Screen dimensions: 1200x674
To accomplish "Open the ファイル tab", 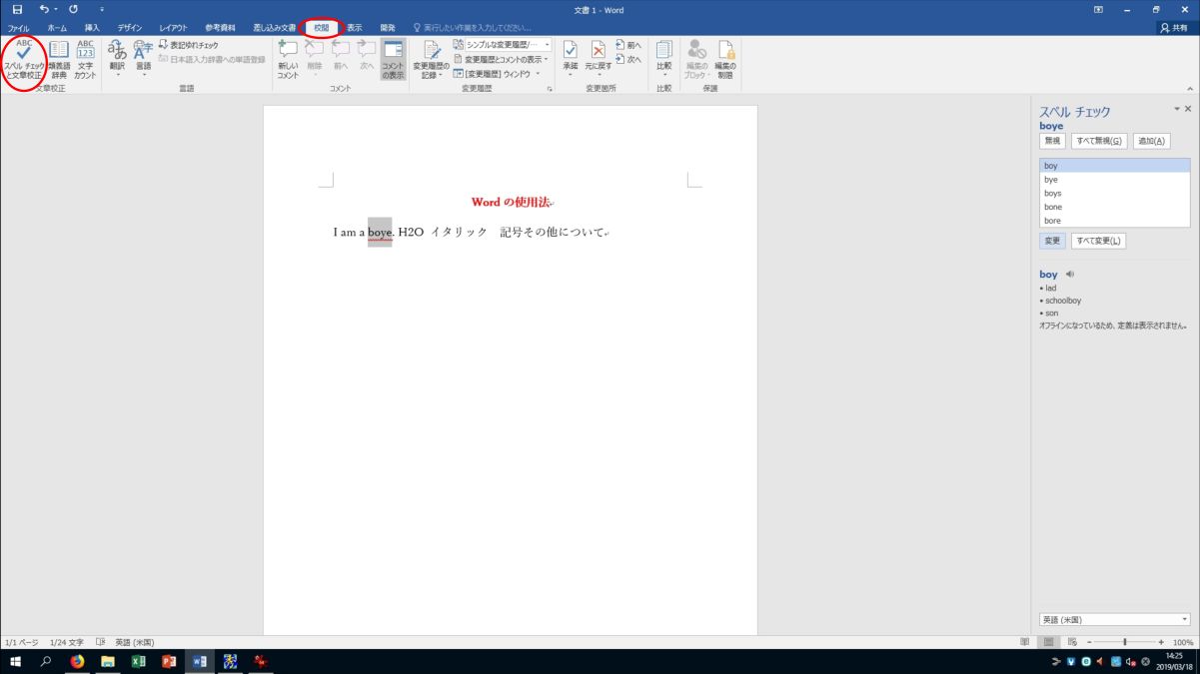I will [18, 28].
